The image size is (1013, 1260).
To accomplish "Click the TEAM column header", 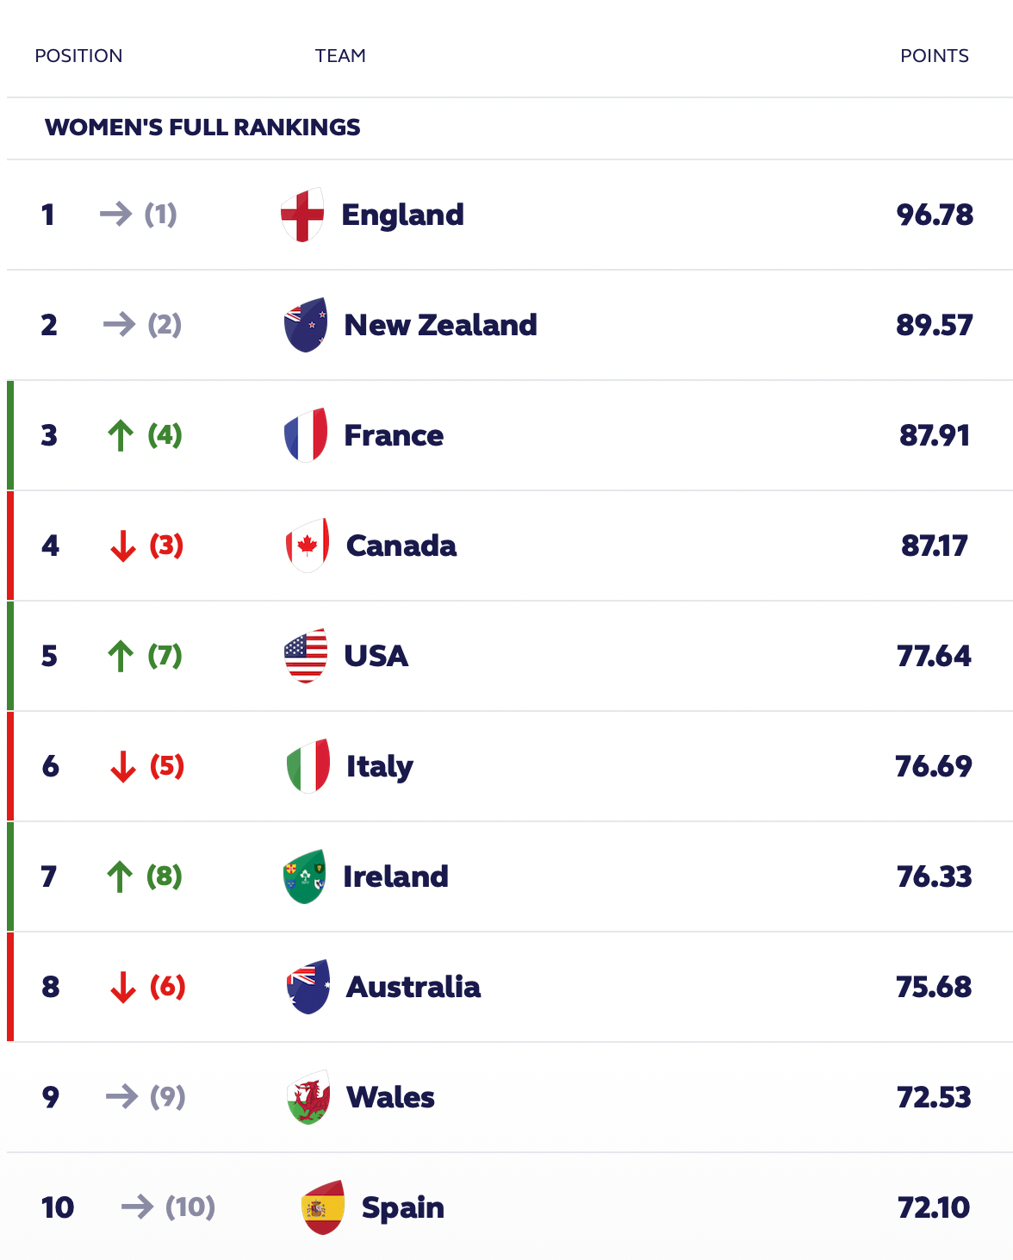I will coord(340,56).
